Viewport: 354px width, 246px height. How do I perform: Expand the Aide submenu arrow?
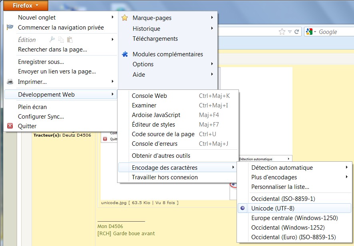coord(212,74)
